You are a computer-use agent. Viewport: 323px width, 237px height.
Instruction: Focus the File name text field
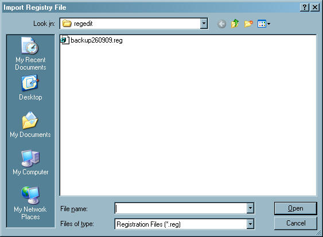coord(181,208)
